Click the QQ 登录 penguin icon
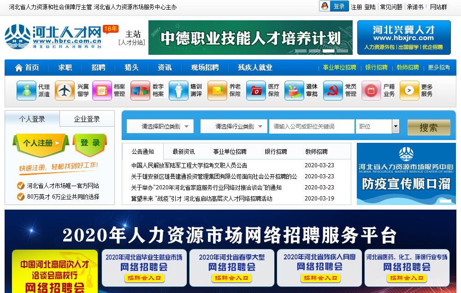Screen dimensions: 461x293 (x=325, y=6)
